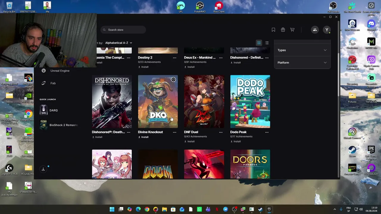Open the Dodo Peak cover art
Screen dimensions: 381x214
coord(250,101)
